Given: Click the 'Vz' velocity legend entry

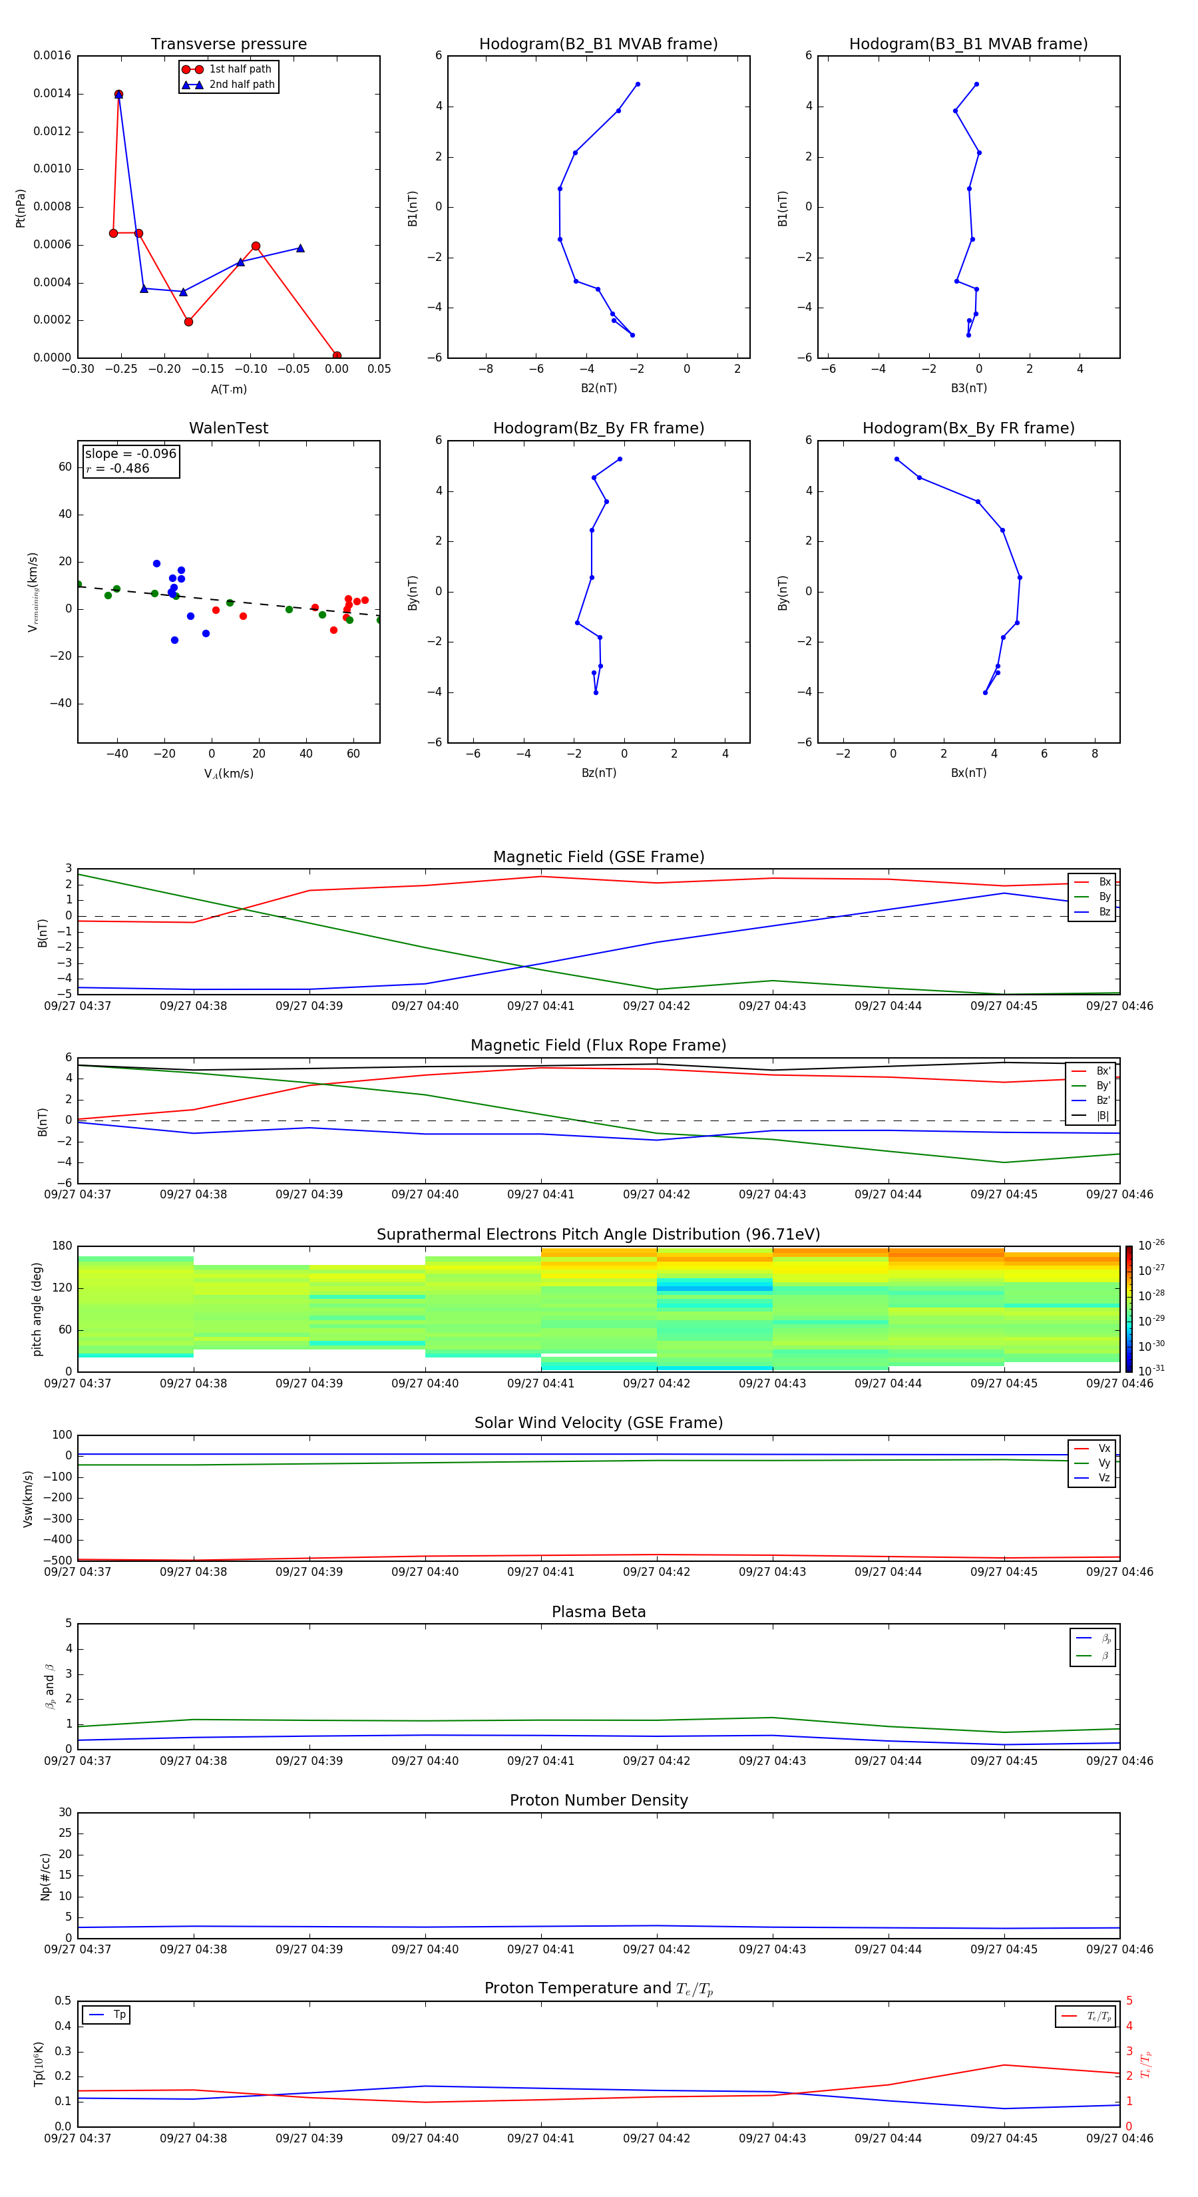Looking at the screenshot, I should pyautogui.click(x=1092, y=1477).
